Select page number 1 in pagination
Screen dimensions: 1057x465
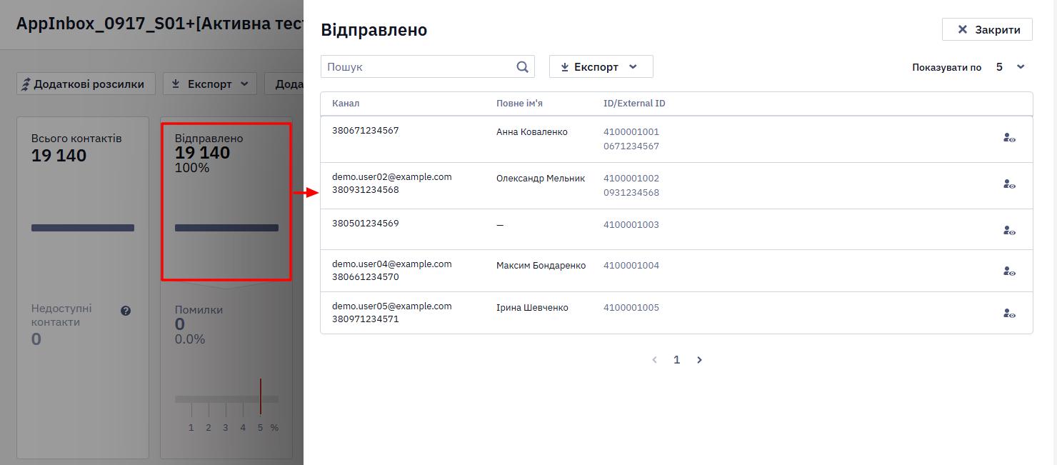click(677, 360)
